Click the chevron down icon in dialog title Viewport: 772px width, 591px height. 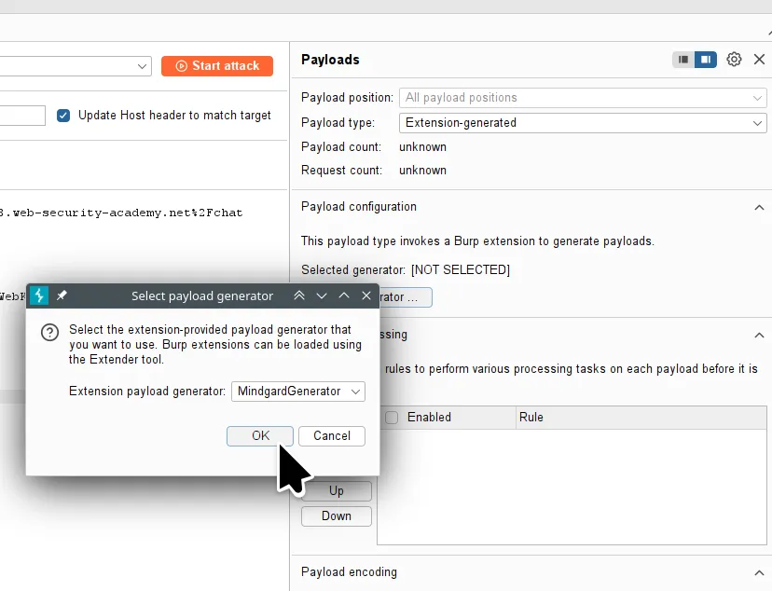click(x=322, y=295)
